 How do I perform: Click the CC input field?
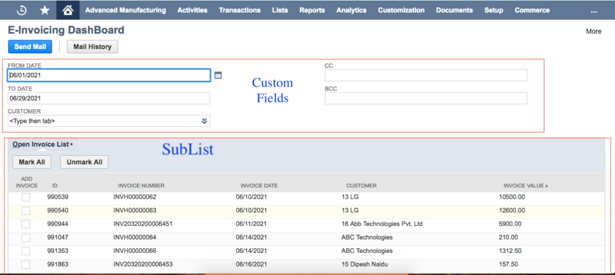[426, 75]
